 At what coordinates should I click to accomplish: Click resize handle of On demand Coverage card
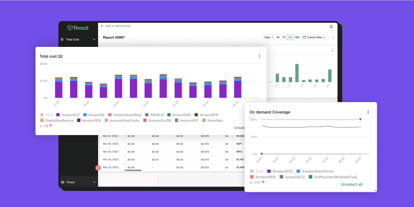[375, 190]
